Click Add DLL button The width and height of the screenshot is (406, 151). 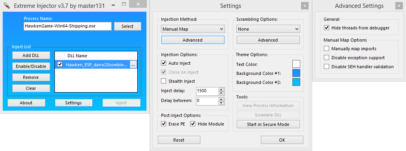(x=31, y=55)
